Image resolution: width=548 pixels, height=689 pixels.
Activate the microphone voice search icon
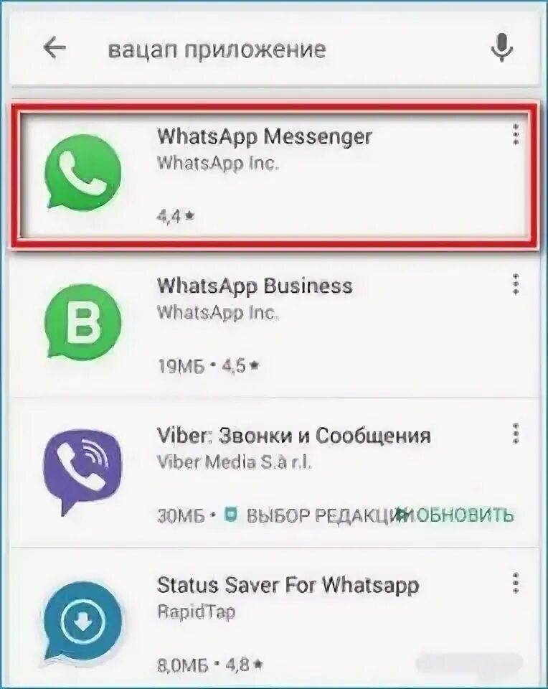click(x=502, y=47)
